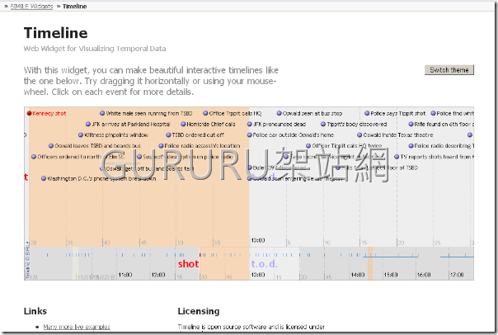Click the Licensing section heading

pos(199,311)
